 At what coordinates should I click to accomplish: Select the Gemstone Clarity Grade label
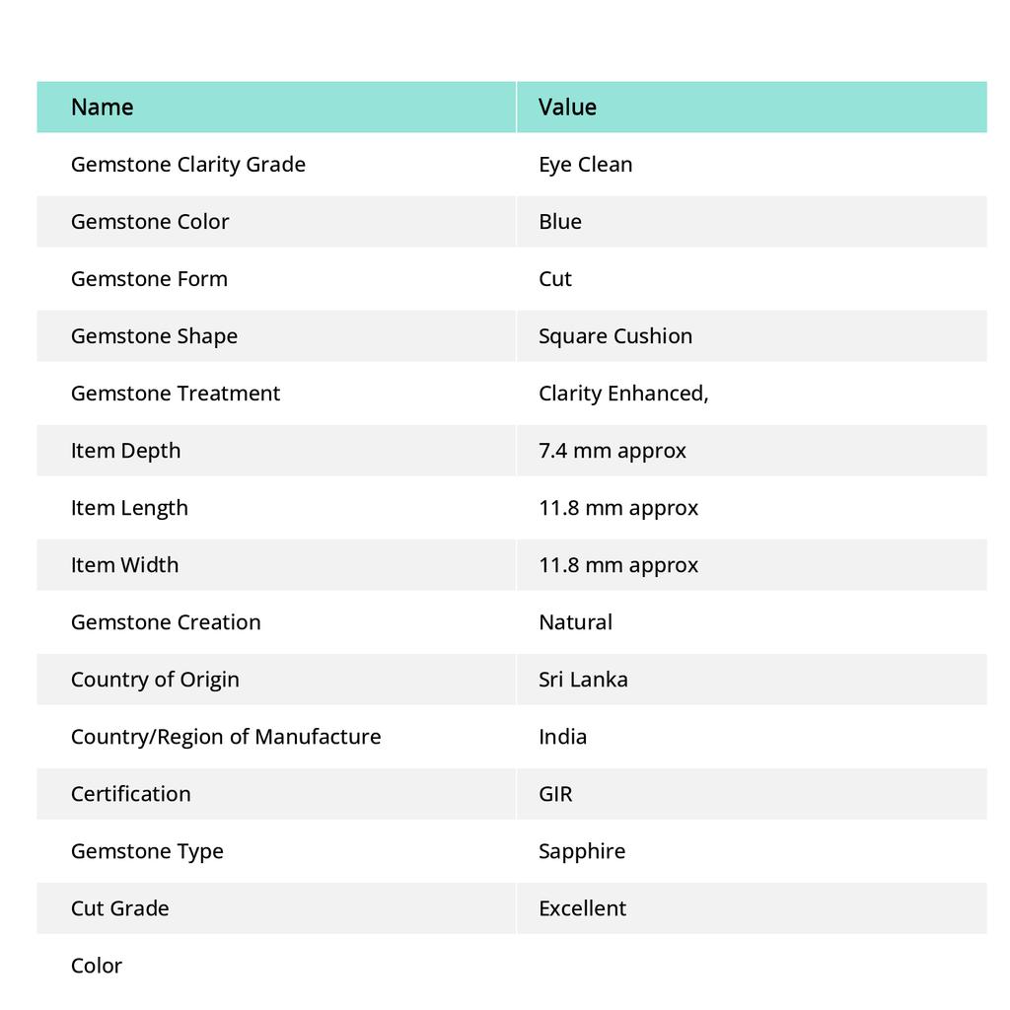tap(188, 165)
